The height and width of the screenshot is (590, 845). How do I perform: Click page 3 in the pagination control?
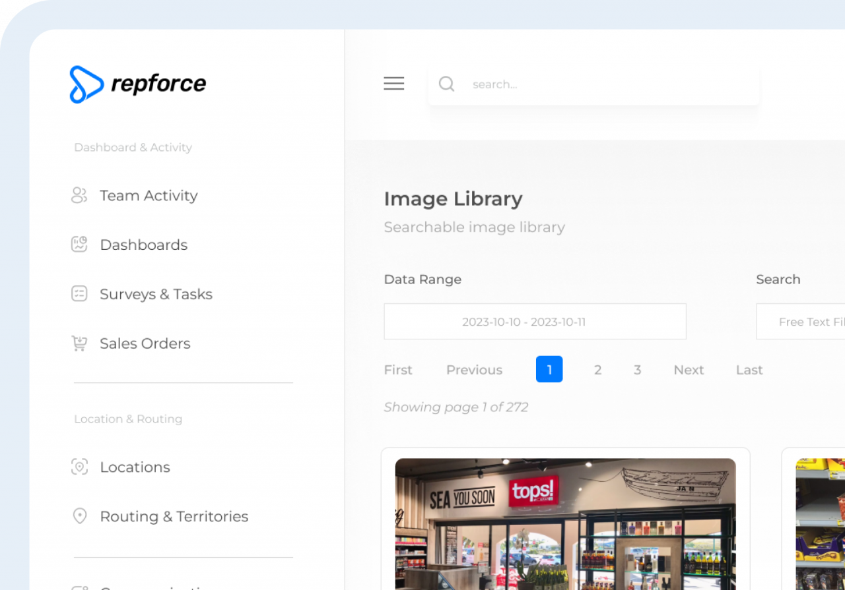click(637, 369)
